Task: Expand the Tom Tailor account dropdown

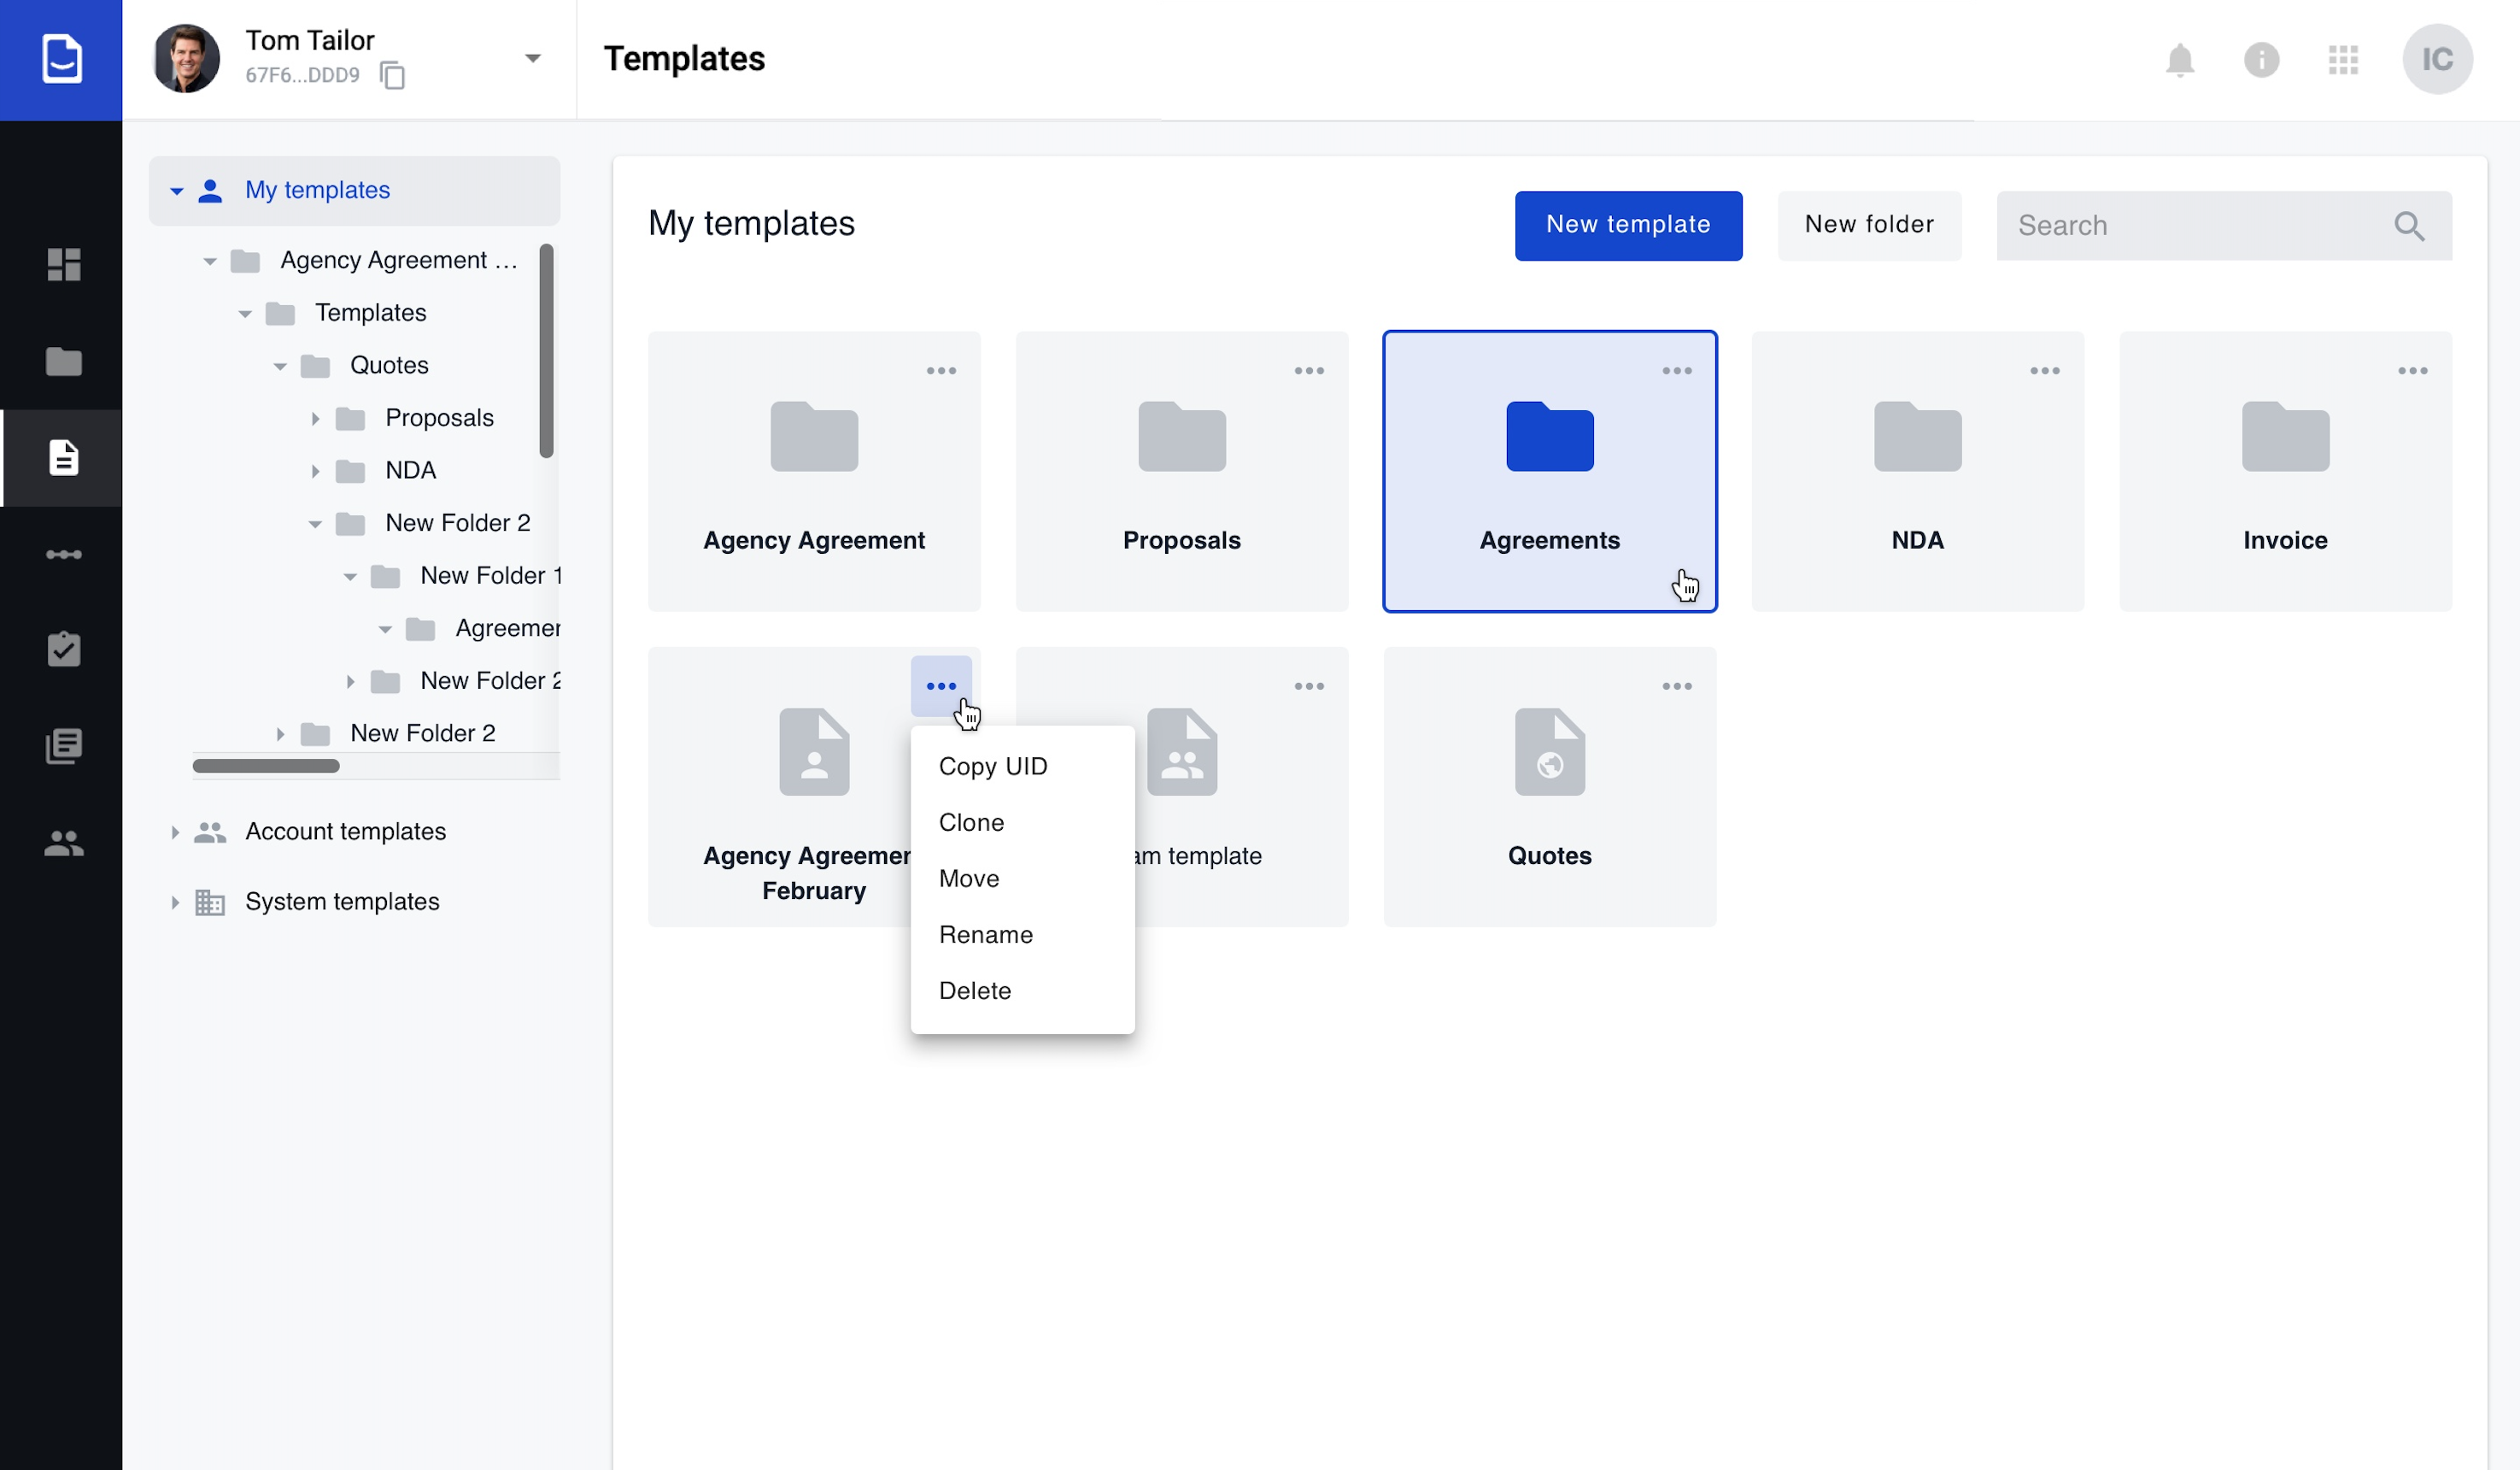Action: click(533, 59)
